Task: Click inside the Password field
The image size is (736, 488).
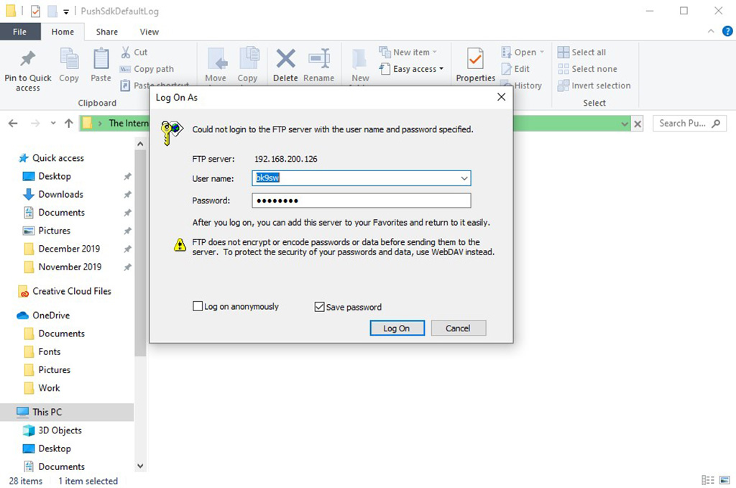Action: click(x=359, y=200)
